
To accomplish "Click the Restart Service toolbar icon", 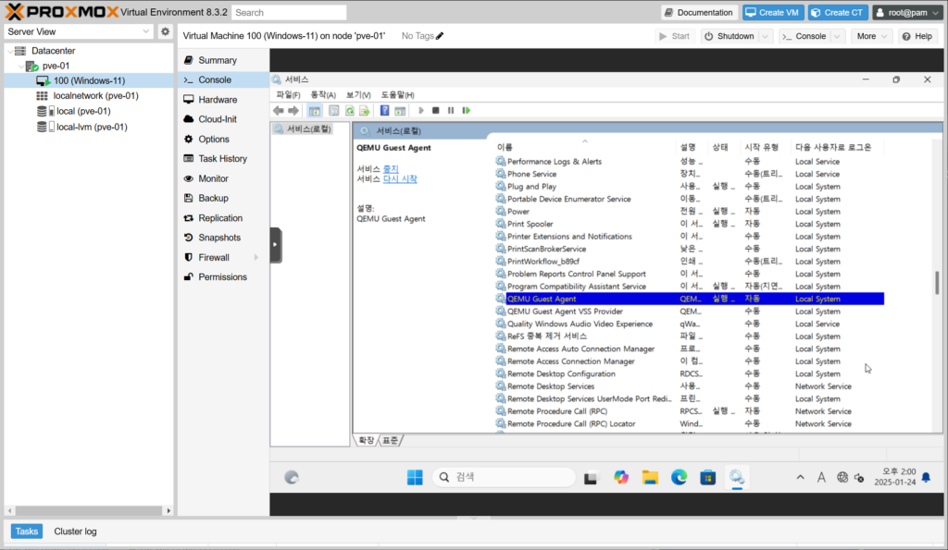I will coord(467,111).
